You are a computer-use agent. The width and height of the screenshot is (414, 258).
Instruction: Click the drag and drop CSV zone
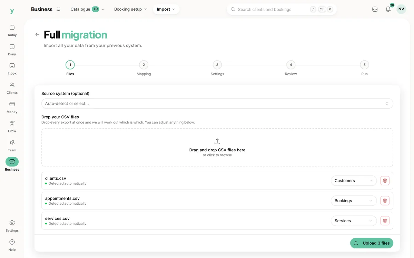pos(217,148)
